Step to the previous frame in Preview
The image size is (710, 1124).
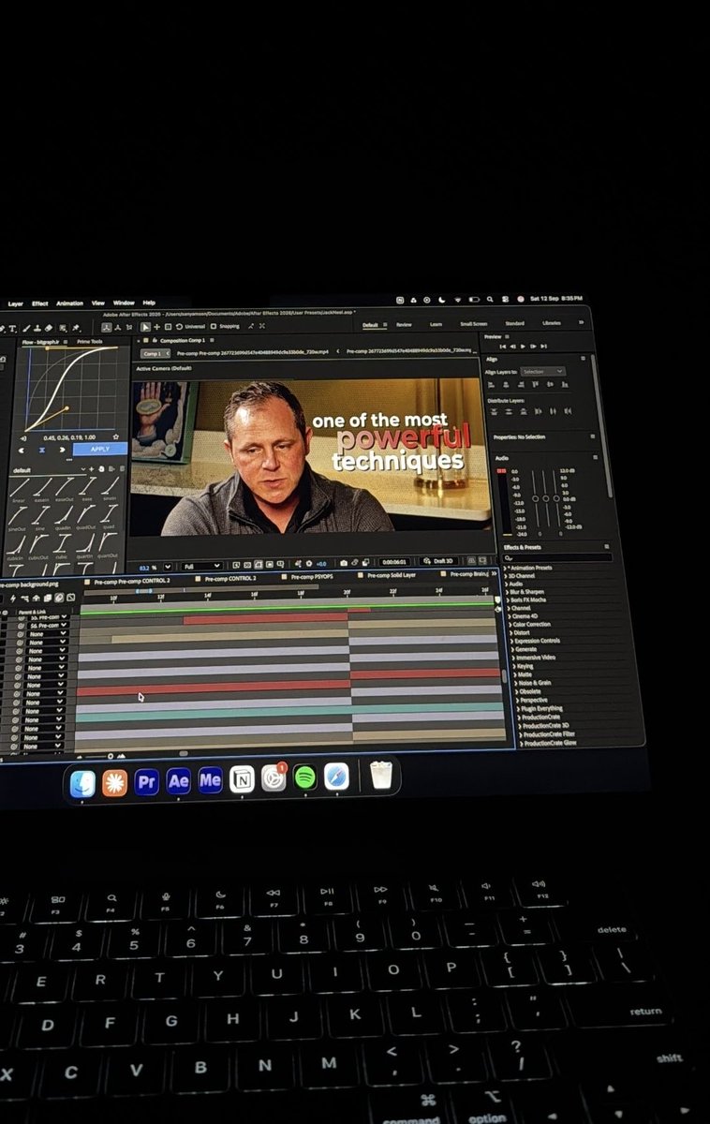[x=513, y=347]
